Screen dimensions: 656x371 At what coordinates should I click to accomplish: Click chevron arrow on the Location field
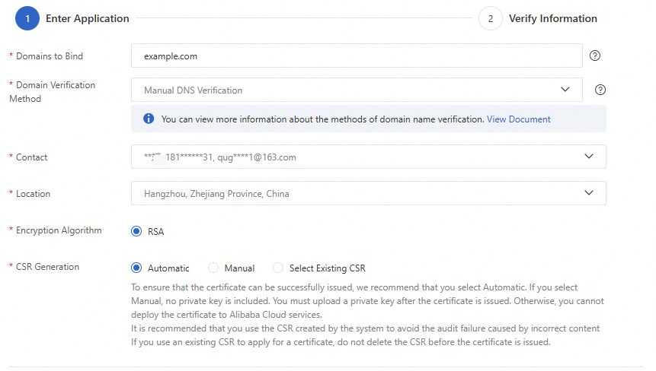coord(589,193)
